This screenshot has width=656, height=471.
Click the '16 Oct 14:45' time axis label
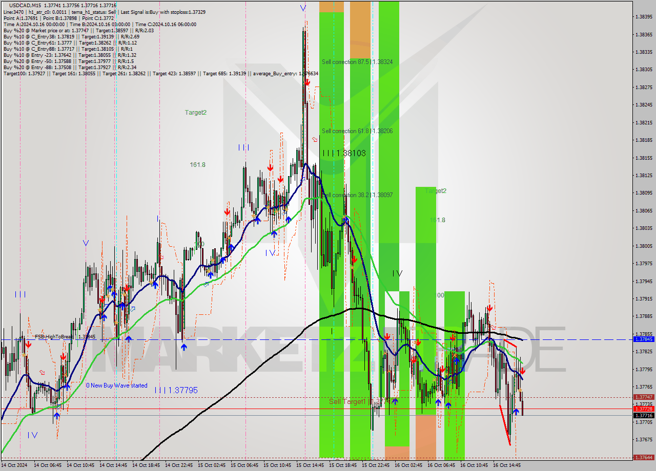point(507,465)
